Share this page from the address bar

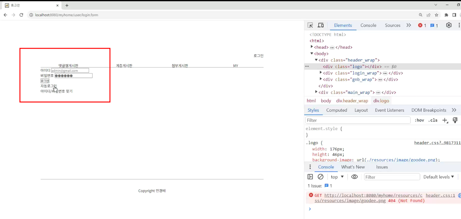[429, 15]
